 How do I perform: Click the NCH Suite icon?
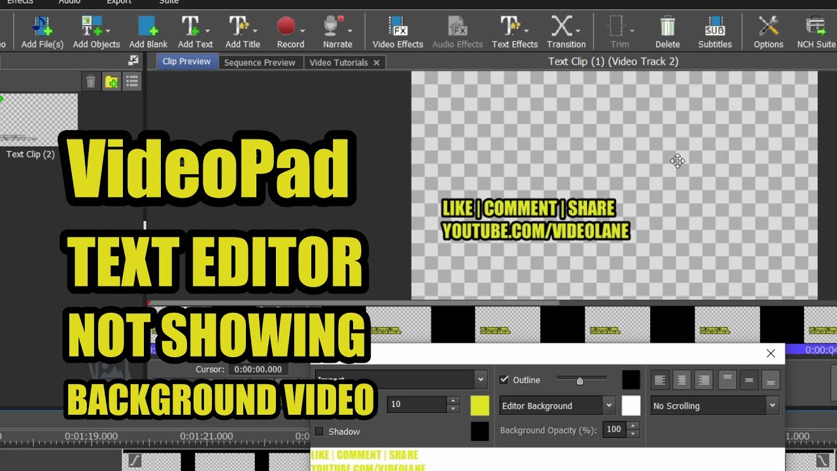coord(816,26)
